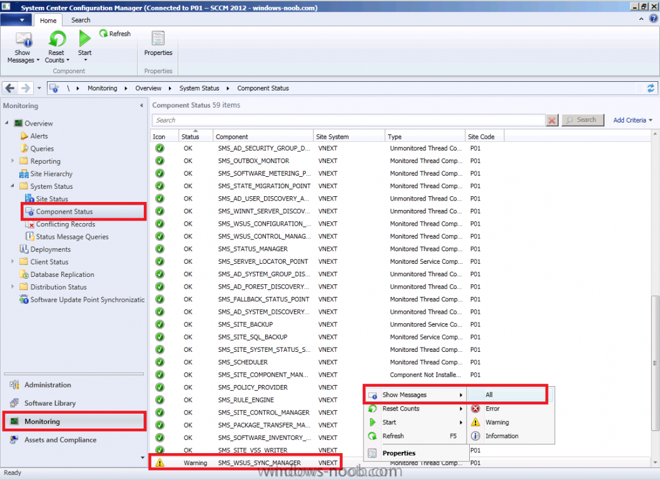
Task: Expand the Client Status tree node
Action: pyautogui.click(x=13, y=261)
